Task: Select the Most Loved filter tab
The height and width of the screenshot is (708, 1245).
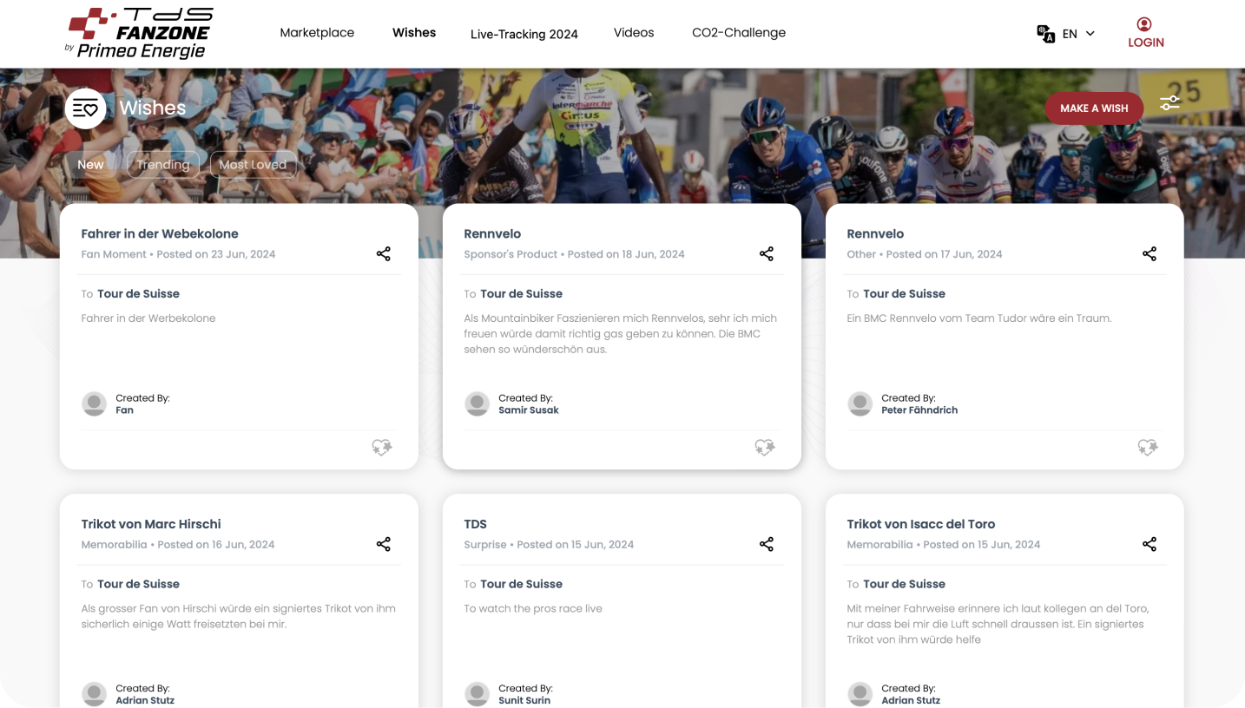Action: click(253, 165)
